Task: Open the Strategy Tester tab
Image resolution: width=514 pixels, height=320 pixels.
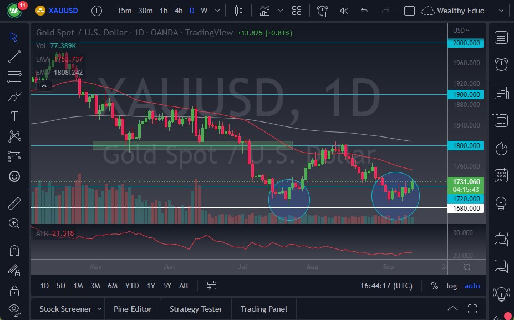Action: pyautogui.click(x=196, y=309)
